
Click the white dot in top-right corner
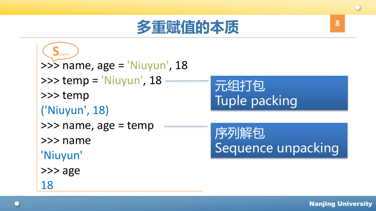[x=358, y=7]
